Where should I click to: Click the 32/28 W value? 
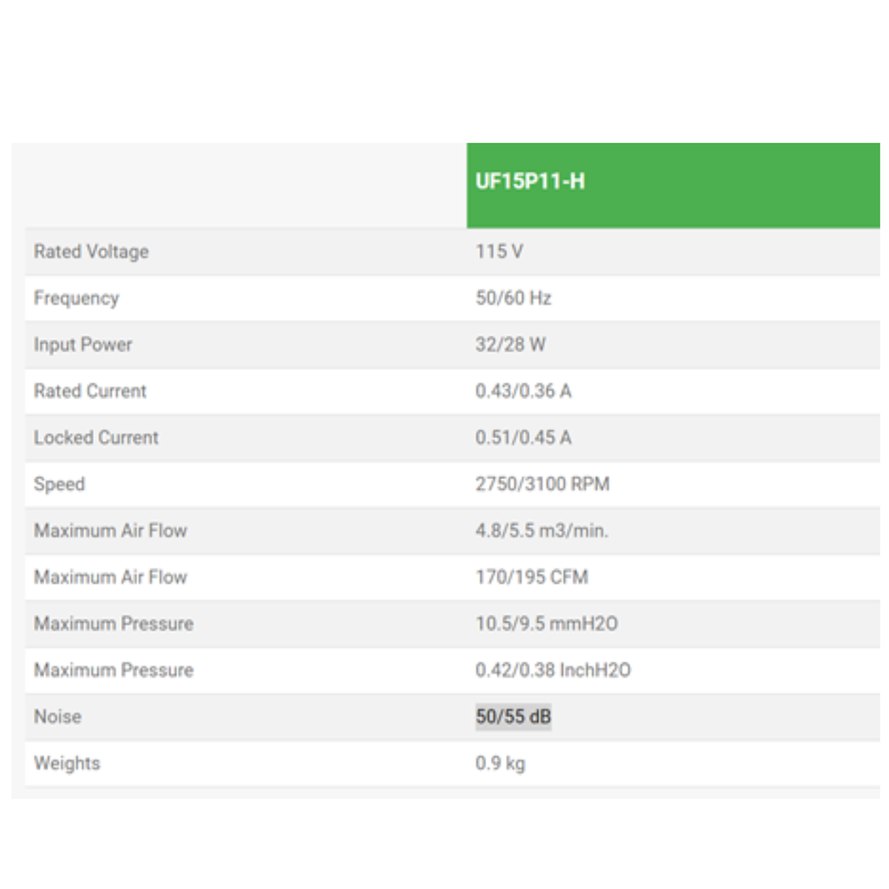coord(510,345)
